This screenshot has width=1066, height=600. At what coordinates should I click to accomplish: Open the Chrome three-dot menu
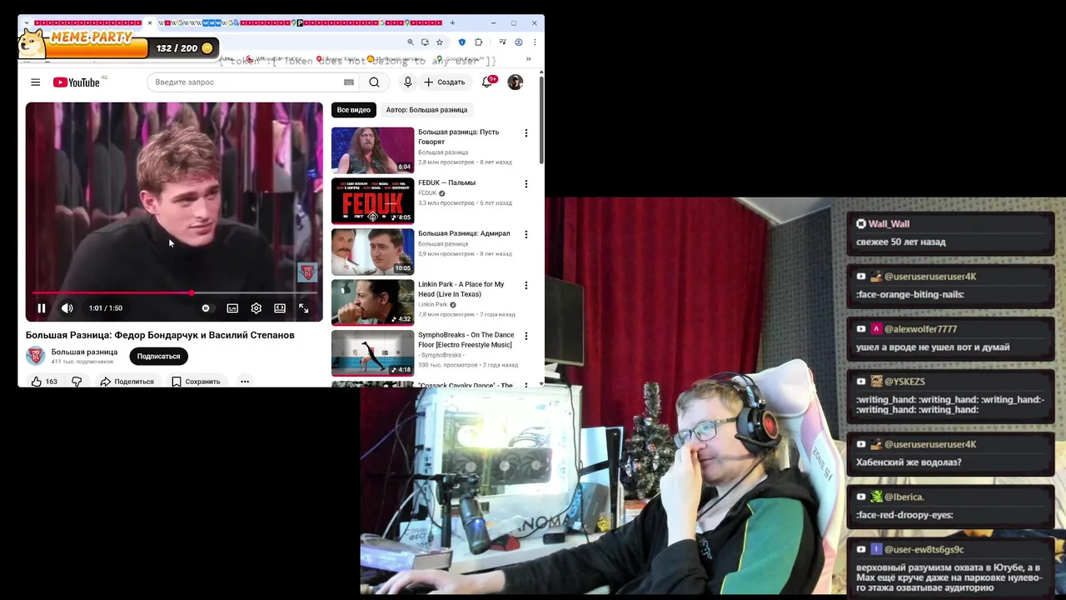pos(534,42)
